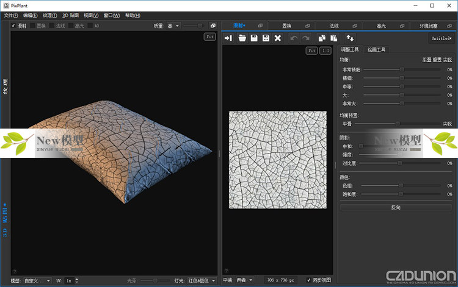Open the 平铺 tiling dropdown

[245, 280]
